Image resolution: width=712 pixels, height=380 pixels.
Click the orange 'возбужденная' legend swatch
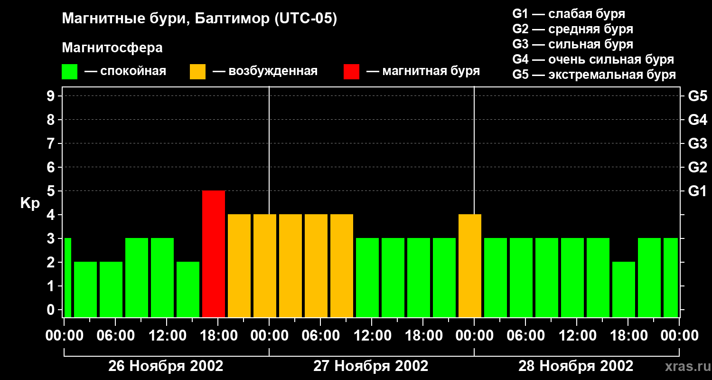tap(197, 72)
